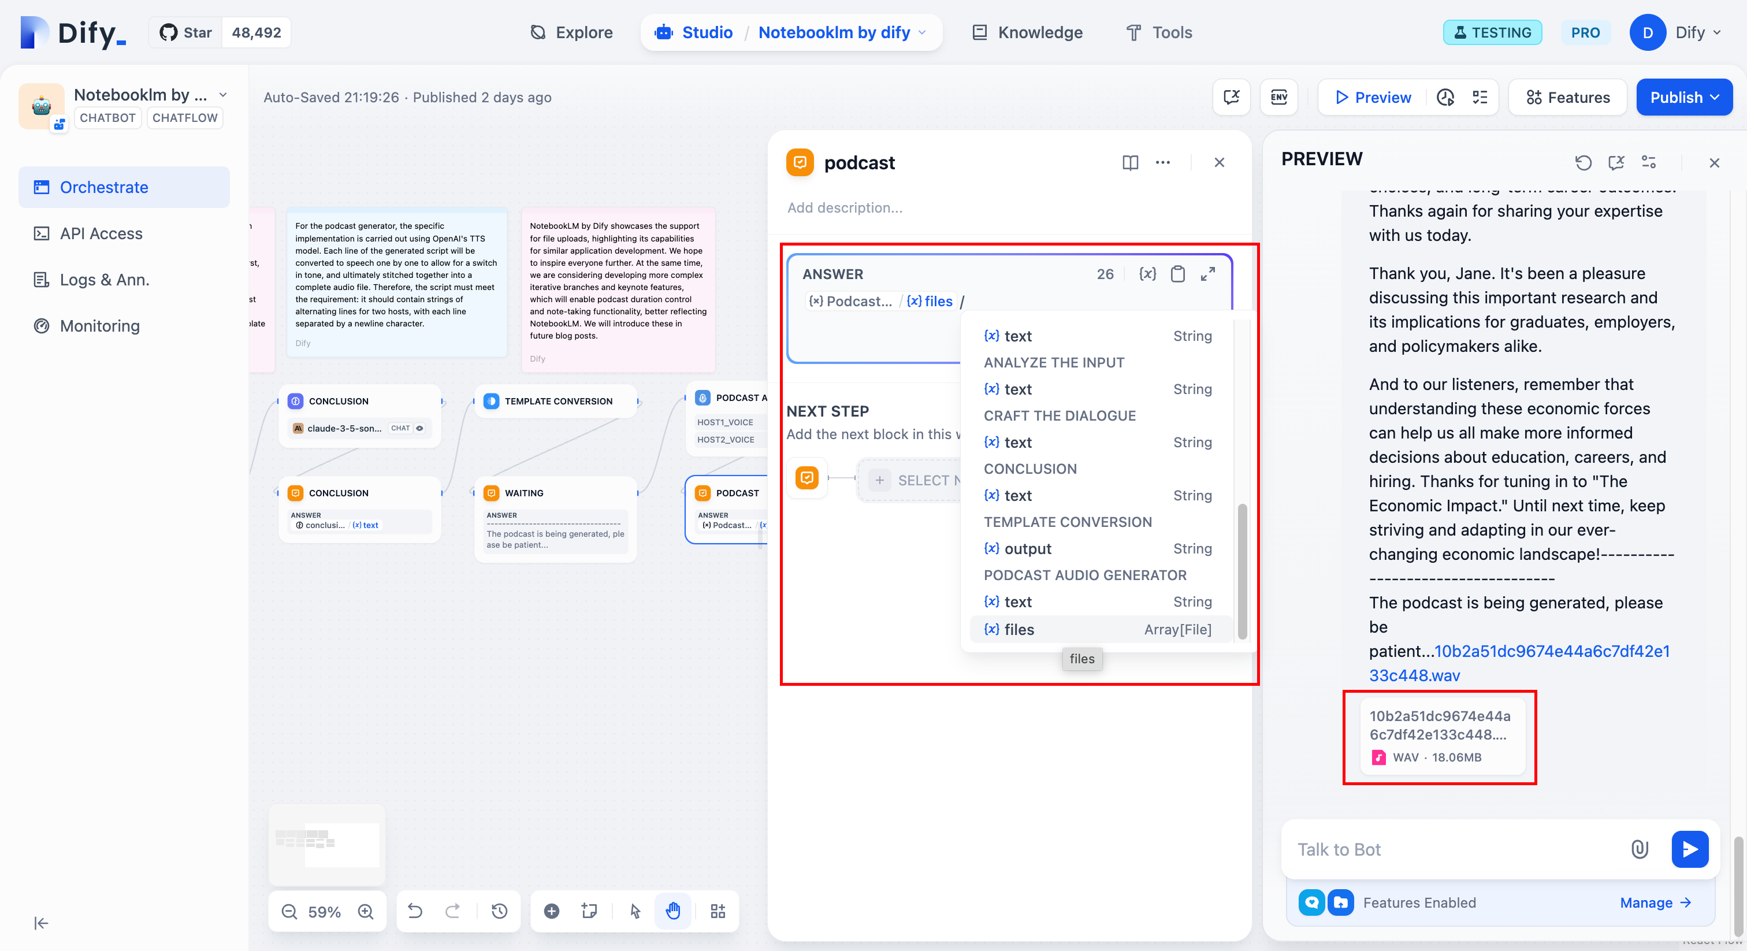
Task: Click the zoom out magnifier icon
Action: pos(289,912)
